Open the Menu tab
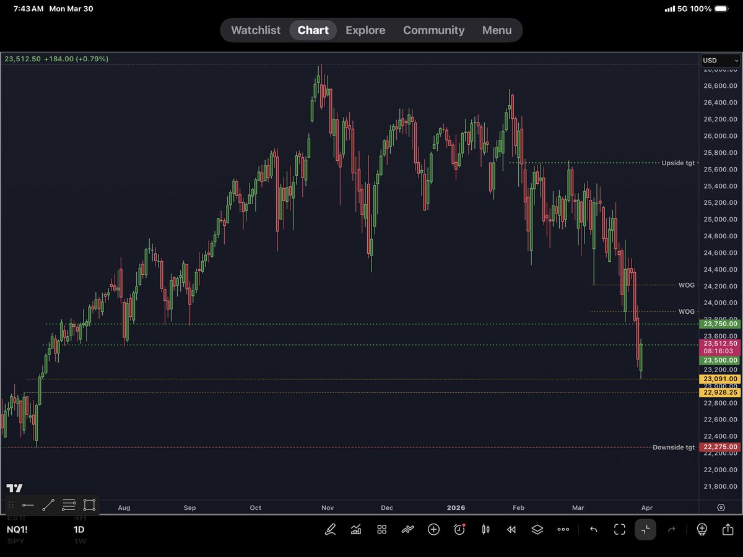Viewport: 743px width, 557px height. 497,30
